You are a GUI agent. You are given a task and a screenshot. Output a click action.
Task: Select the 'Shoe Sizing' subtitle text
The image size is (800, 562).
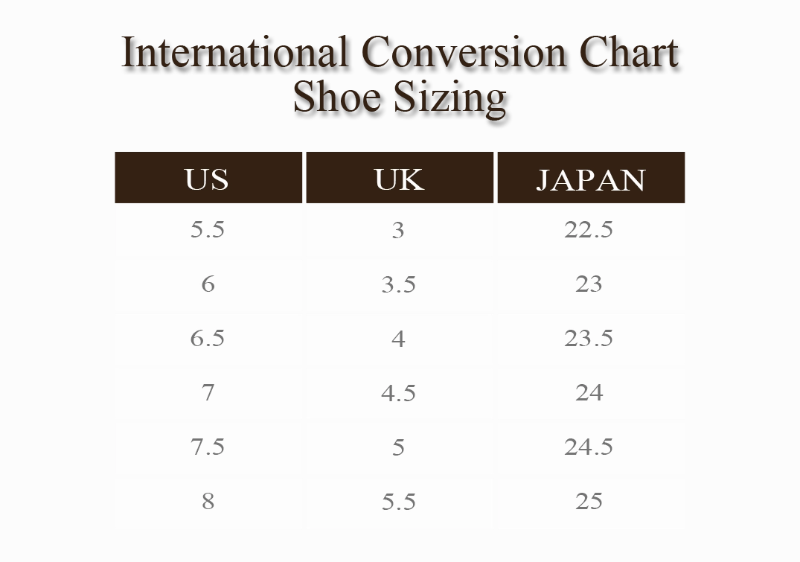coord(400,97)
